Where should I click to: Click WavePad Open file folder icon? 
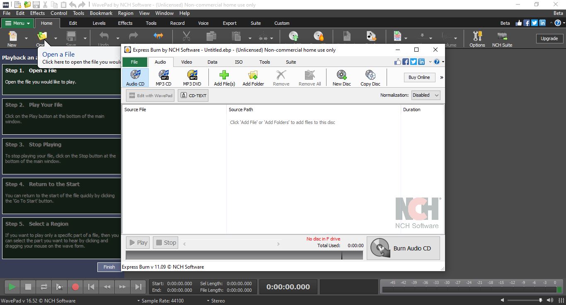click(42, 36)
